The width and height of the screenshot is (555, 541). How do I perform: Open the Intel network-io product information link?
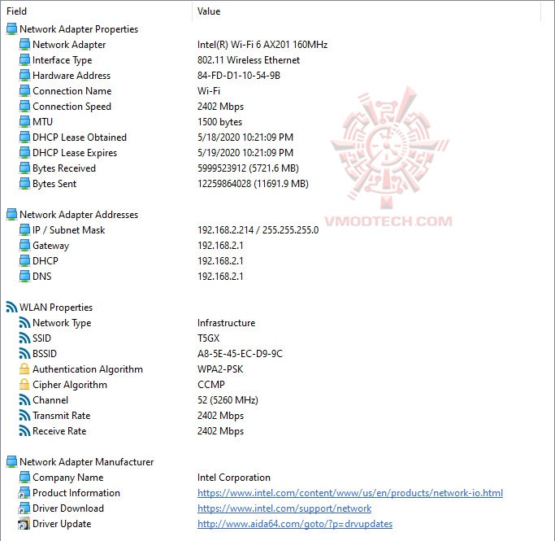coord(350,493)
